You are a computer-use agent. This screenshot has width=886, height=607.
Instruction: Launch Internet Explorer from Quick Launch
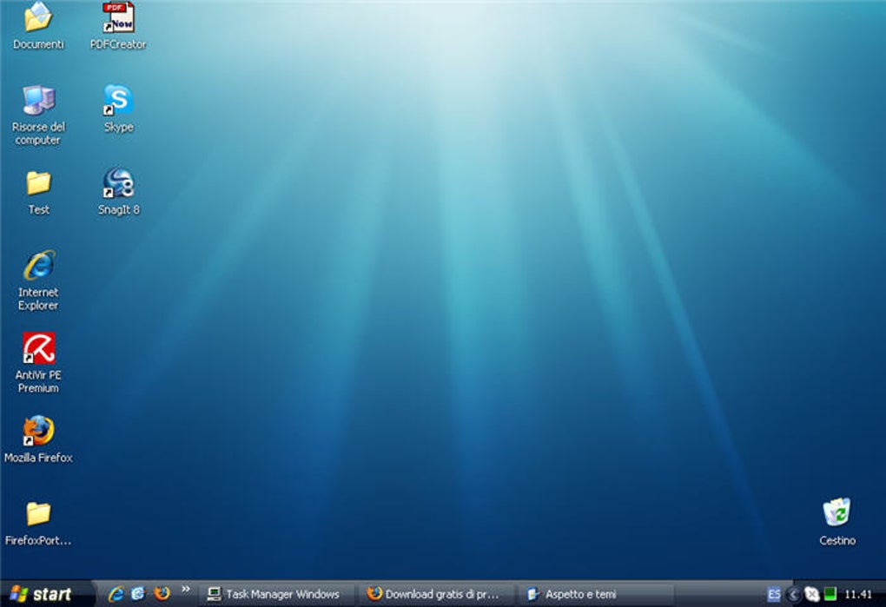pyautogui.click(x=116, y=594)
